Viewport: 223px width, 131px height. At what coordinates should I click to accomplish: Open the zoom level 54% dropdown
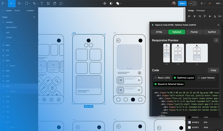pos(218,3)
